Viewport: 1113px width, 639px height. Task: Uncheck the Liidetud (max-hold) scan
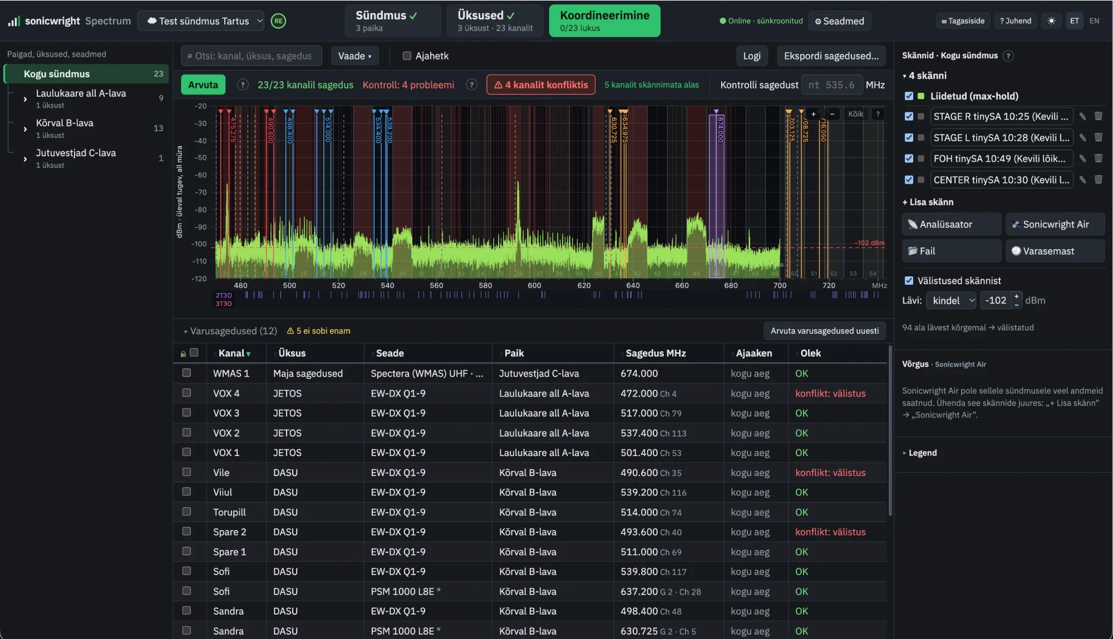click(x=909, y=96)
